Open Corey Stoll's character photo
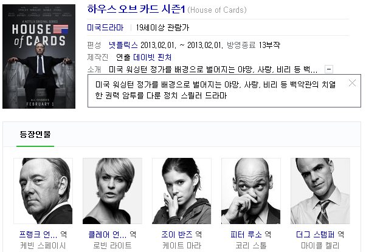This screenshot has height=252, width=366. point(251,191)
